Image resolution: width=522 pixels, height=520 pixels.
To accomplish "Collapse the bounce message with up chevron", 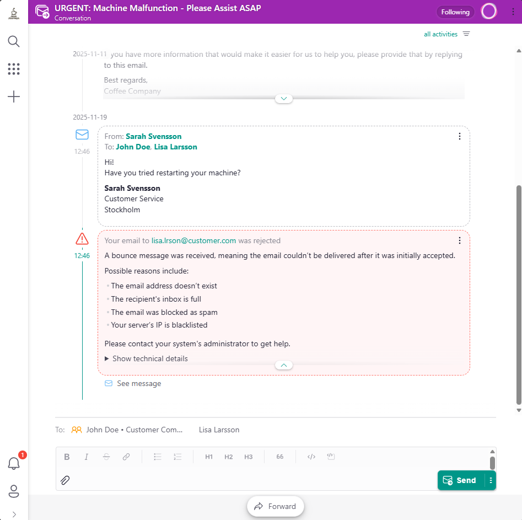I will pyautogui.click(x=283, y=365).
